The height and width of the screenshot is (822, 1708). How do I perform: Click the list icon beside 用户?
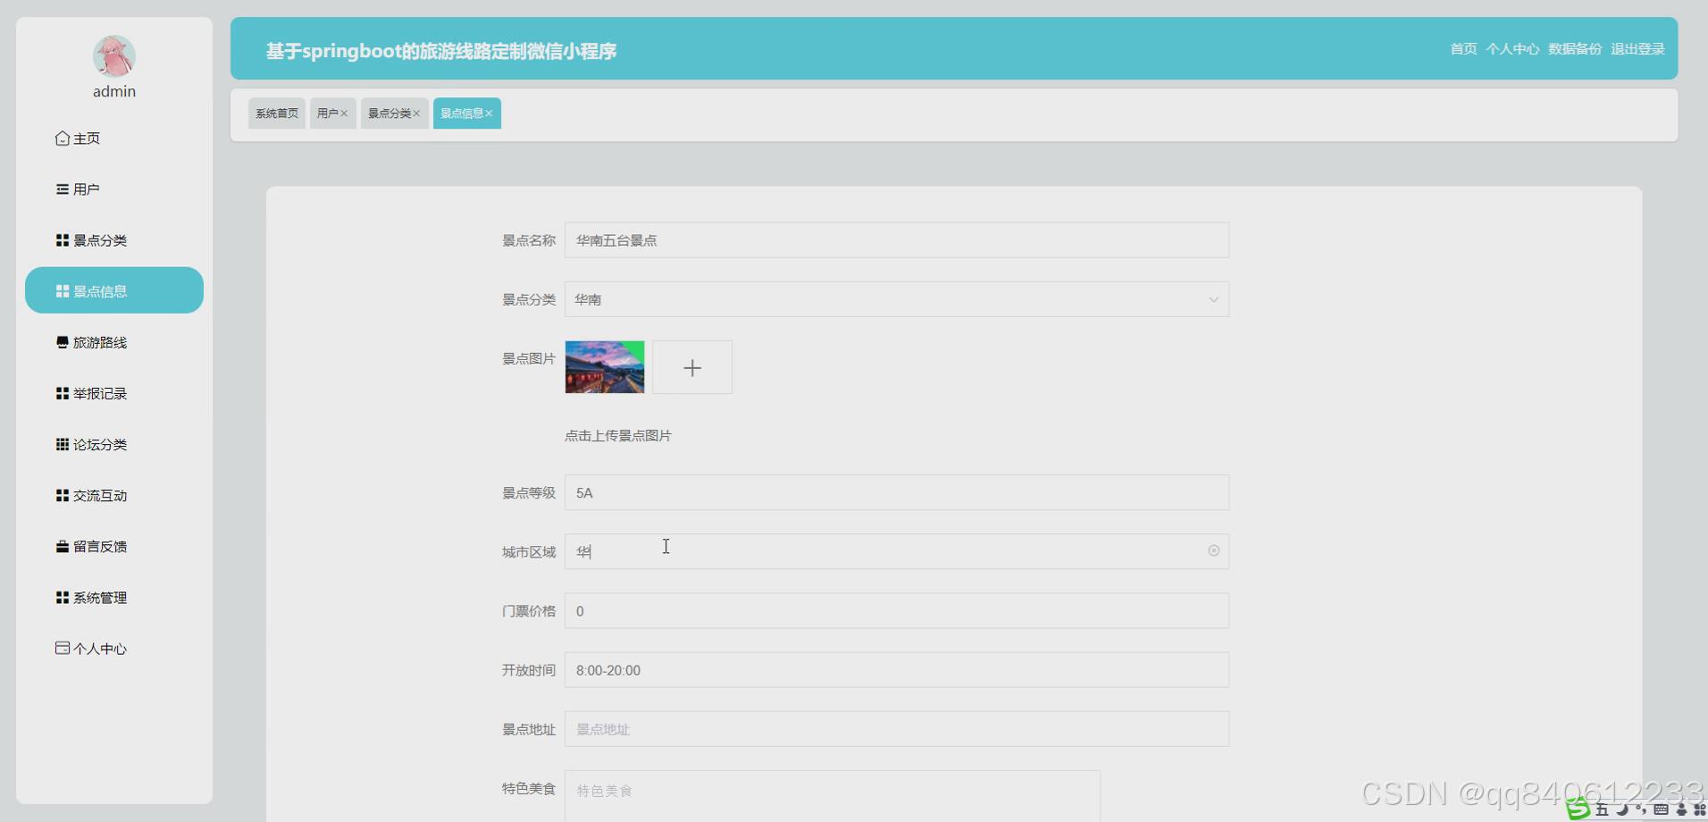(63, 189)
